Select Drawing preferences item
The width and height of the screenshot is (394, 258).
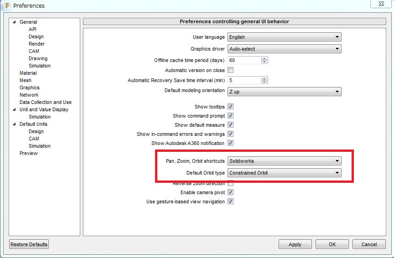pos(38,58)
